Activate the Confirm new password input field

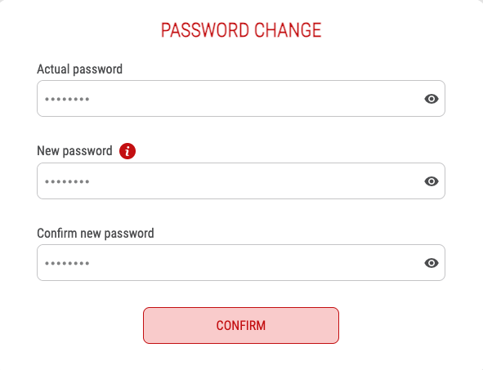coord(241,262)
